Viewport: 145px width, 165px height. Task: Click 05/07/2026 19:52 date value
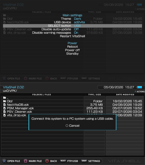[127, 108]
